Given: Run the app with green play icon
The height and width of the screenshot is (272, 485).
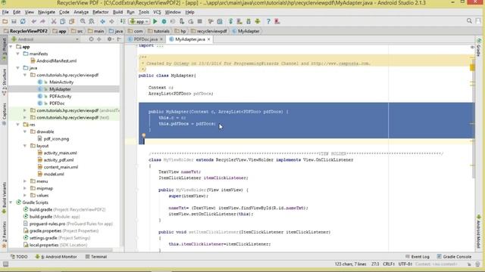Looking at the screenshot, I should (155, 21).
